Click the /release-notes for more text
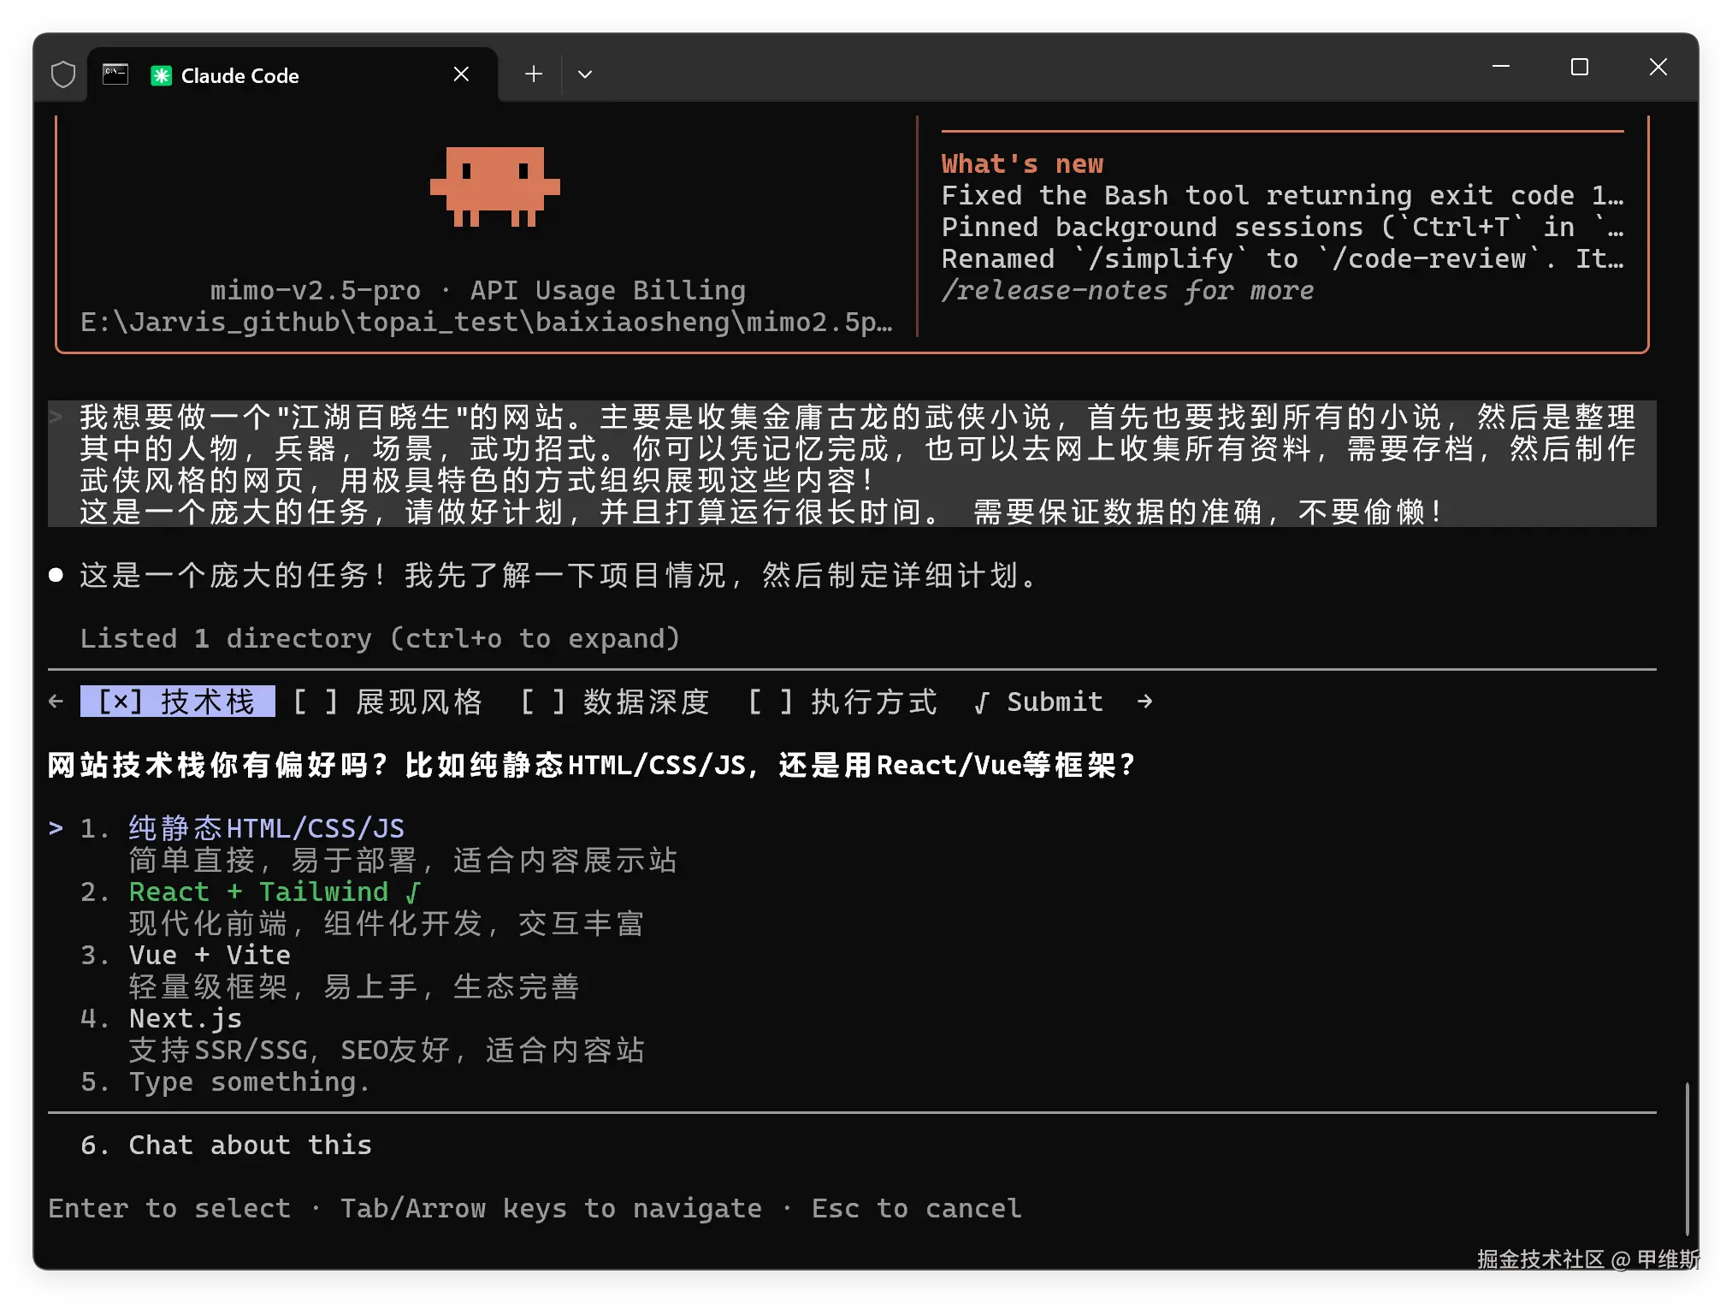Image resolution: width=1732 pixels, height=1303 pixels. coord(1127,291)
